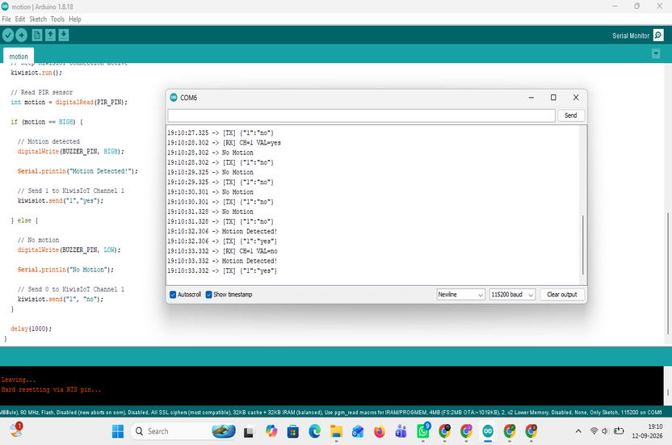Open Firefox from the taskbar
The image size is (672, 445).
click(380, 431)
